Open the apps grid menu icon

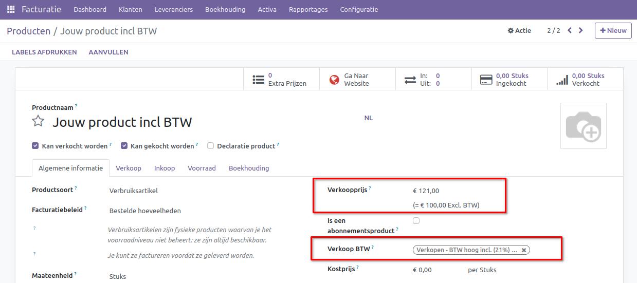coord(11,9)
